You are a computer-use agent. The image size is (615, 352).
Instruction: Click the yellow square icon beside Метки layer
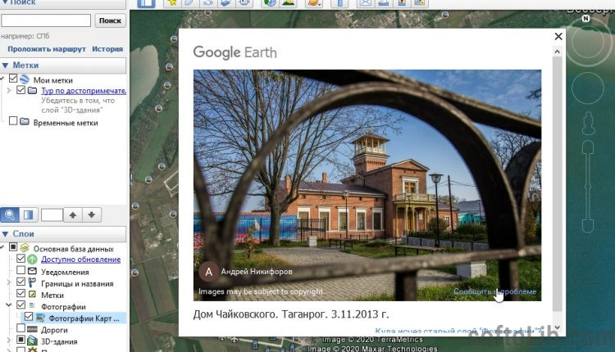coord(32,294)
